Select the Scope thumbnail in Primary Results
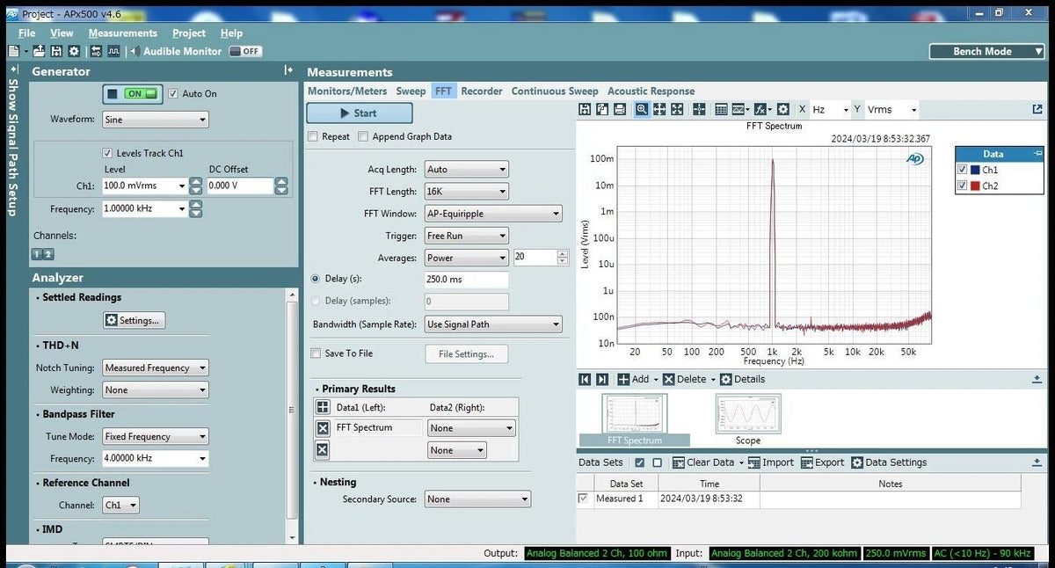1055x568 pixels. pos(747,413)
